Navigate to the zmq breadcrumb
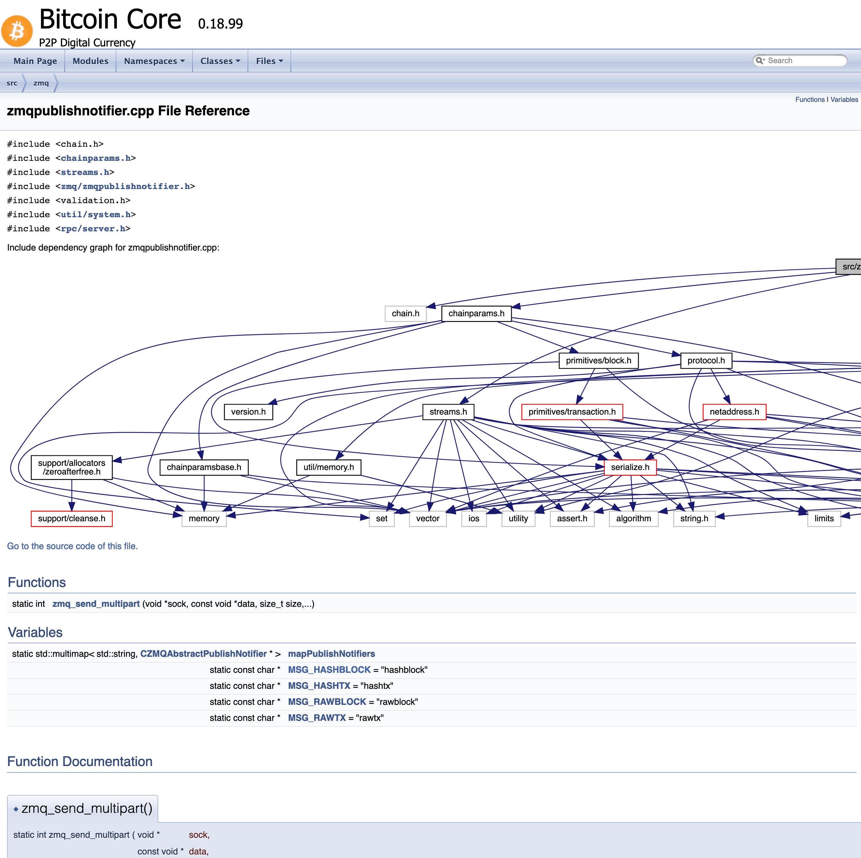 point(41,83)
